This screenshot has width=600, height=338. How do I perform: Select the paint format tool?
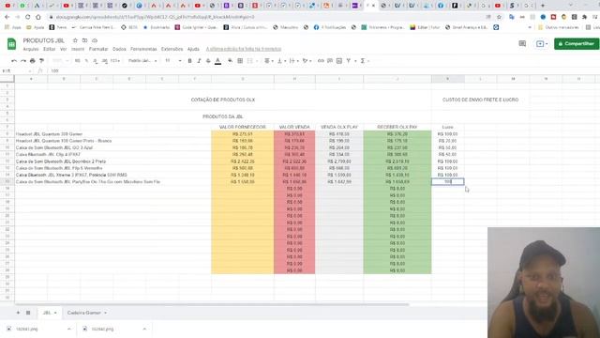click(41, 61)
